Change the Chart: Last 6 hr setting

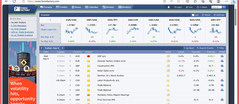click(50, 31)
